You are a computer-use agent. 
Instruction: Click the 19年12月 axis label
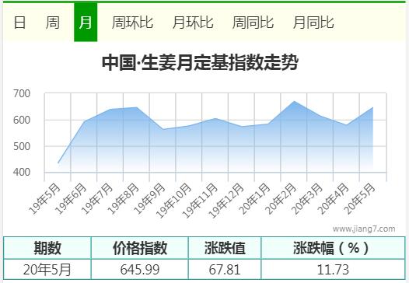coord(226,201)
